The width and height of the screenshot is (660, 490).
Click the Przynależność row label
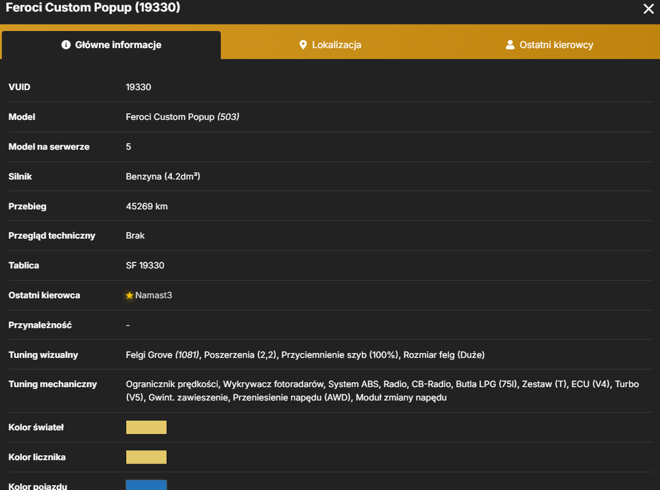point(40,325)
